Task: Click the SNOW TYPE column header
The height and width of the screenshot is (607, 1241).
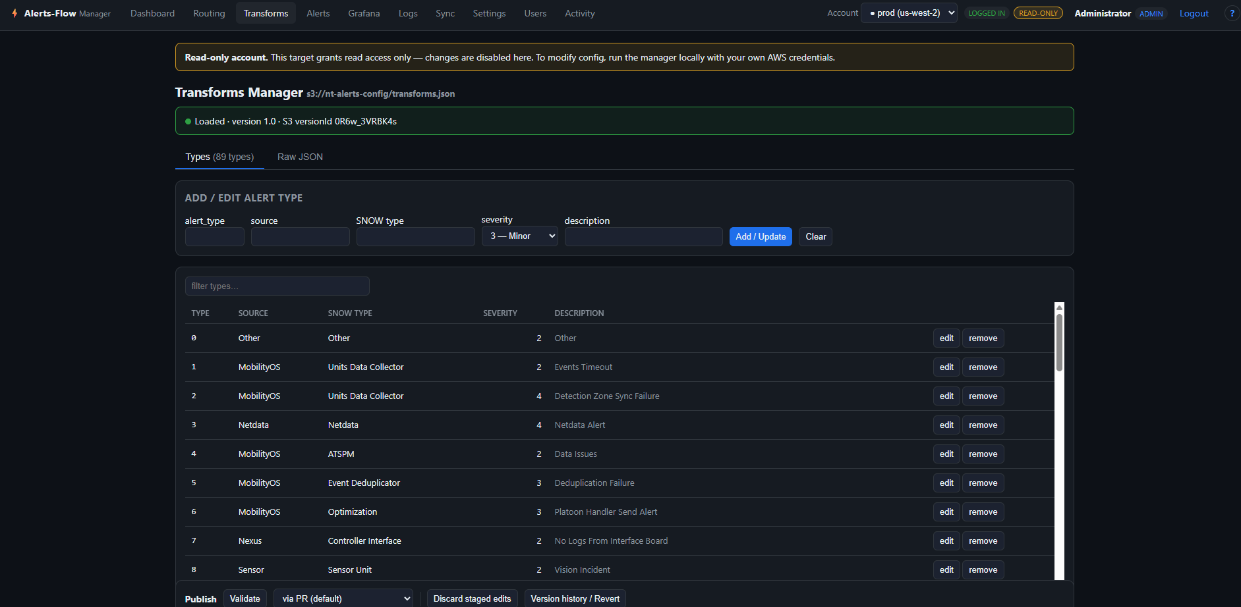Action: (x=350, y=313)
